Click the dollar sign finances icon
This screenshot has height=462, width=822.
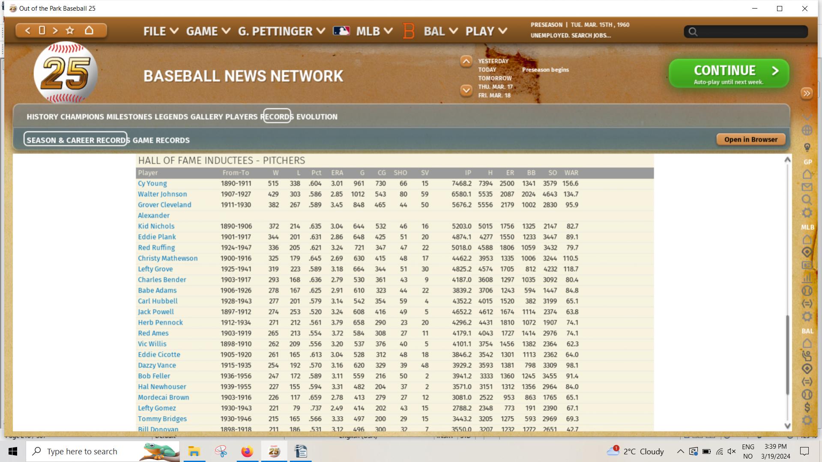(x=807, y=407)
